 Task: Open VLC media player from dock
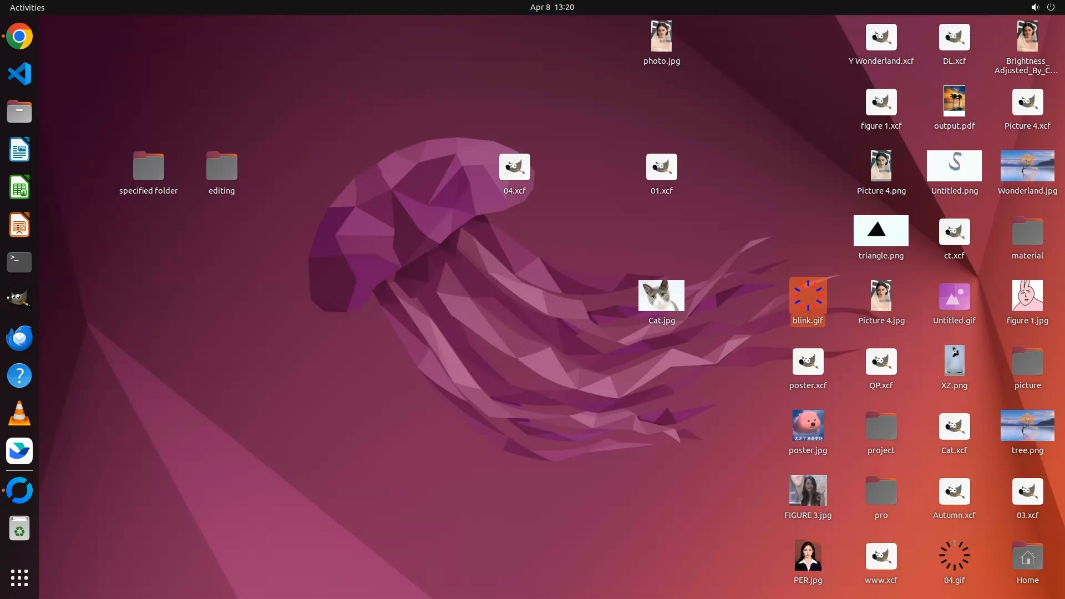pyautogui.click(x=19, y=413)
